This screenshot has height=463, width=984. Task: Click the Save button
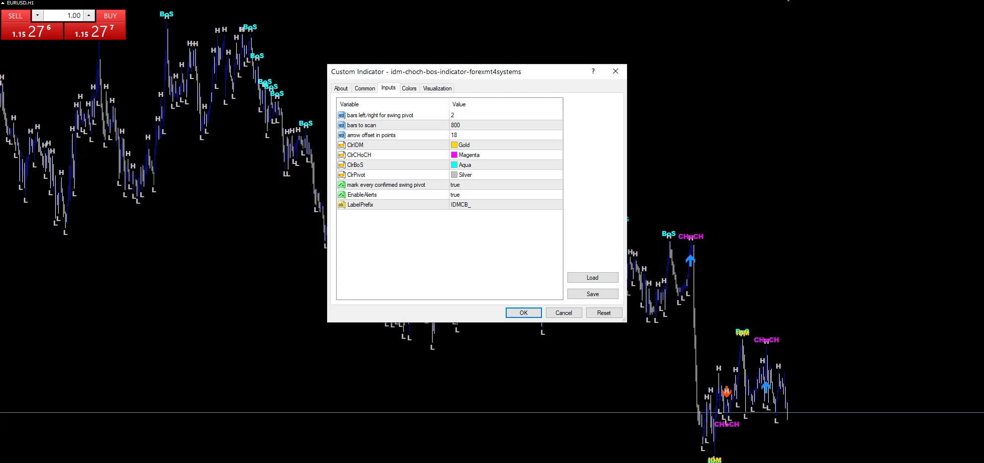click(593, 294)
